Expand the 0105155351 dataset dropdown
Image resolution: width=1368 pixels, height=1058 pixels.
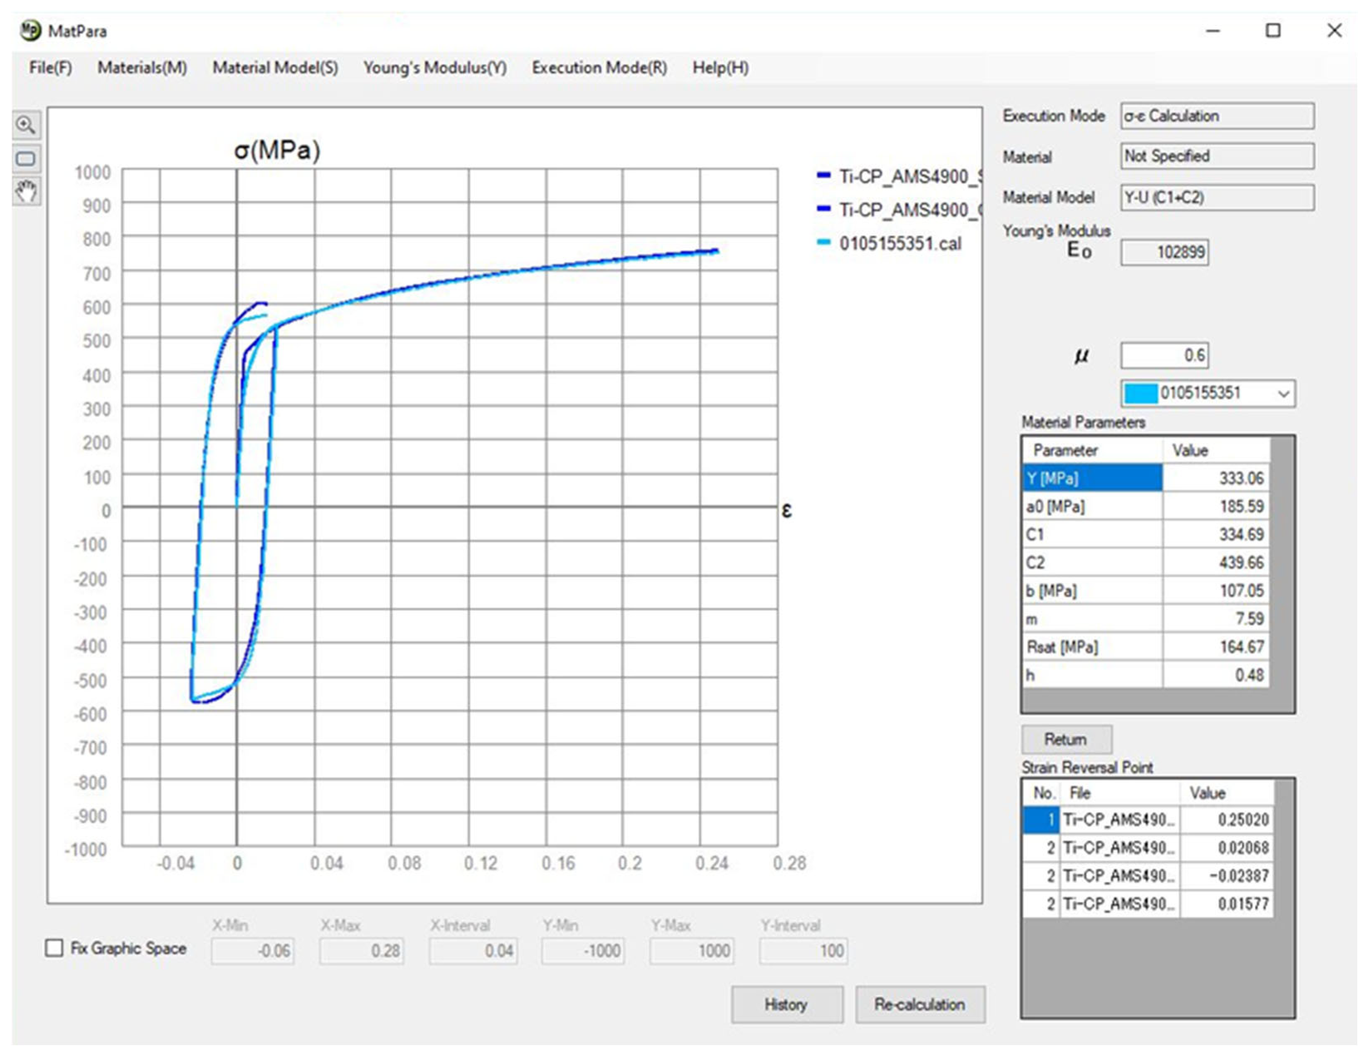[x=1283, y=393]
